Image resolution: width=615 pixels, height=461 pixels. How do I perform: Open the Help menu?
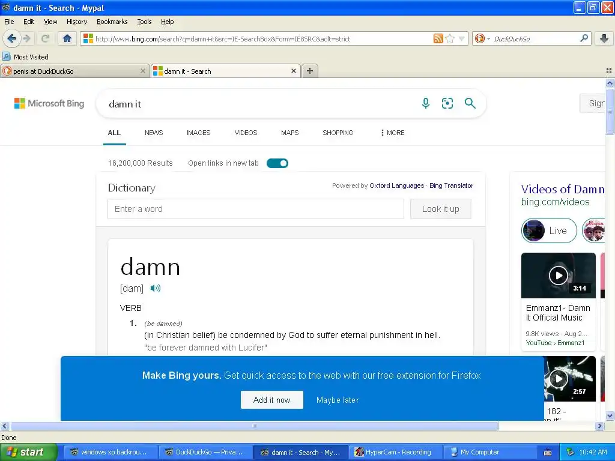(x=167, y=22)
